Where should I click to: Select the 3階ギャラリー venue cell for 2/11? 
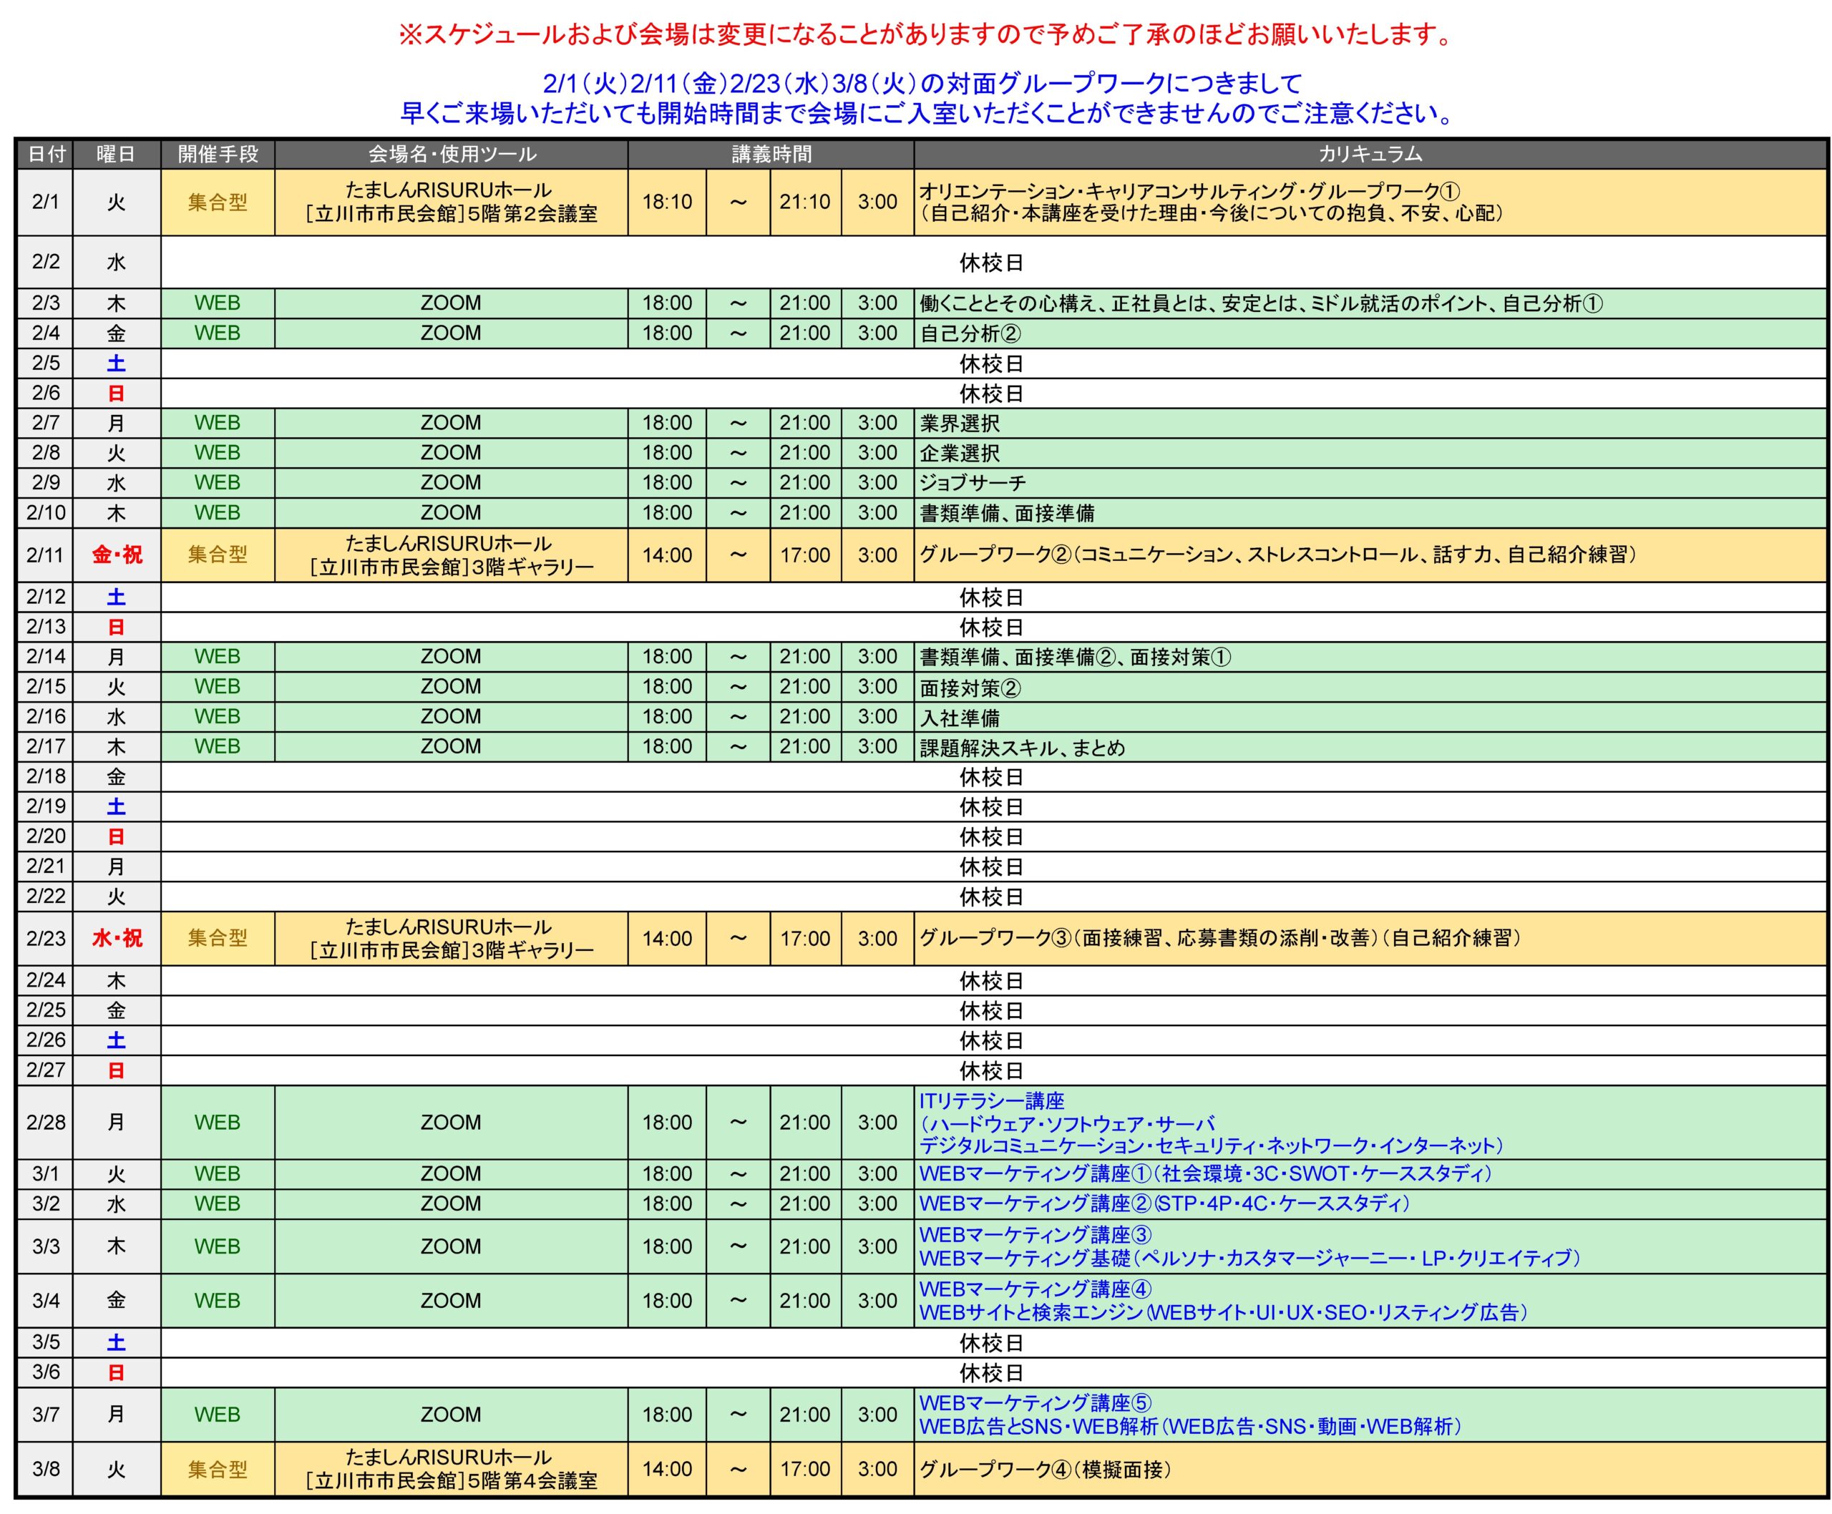(451, 555)
